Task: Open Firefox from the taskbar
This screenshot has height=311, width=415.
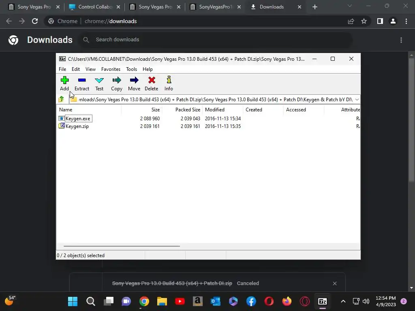Action: (287, 301)
